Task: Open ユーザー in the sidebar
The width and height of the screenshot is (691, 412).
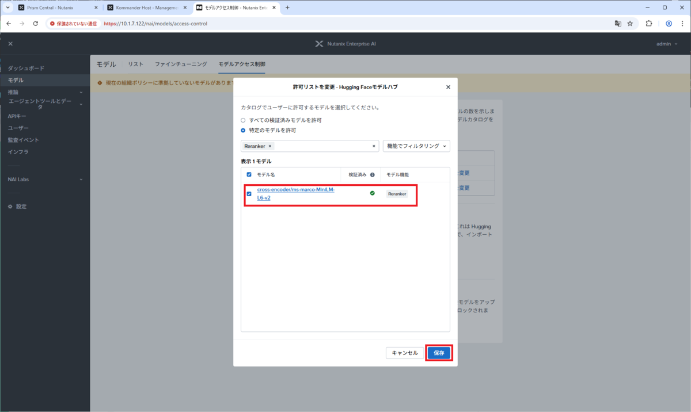Action: click(18, 128)
